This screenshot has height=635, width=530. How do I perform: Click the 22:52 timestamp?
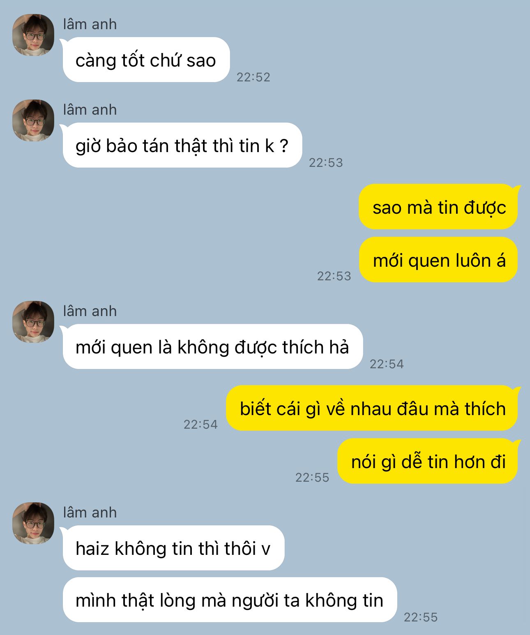point(253,77)
